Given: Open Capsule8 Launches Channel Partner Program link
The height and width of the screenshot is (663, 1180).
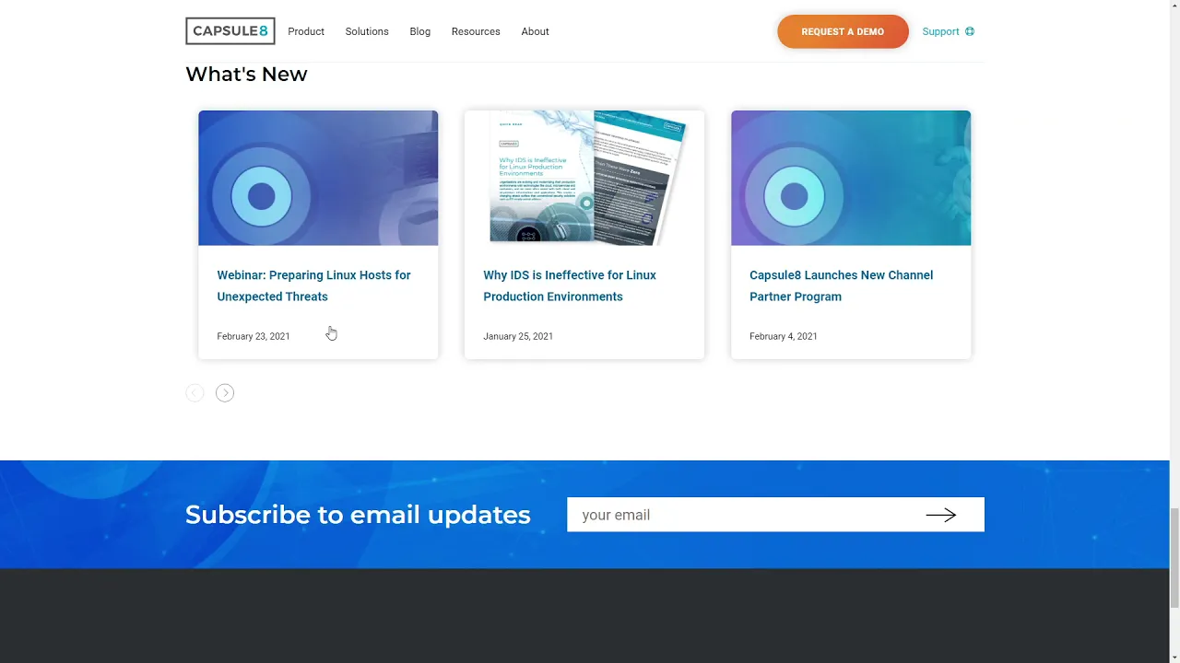Looking at the screenshot, I should [x=841, y=285].
